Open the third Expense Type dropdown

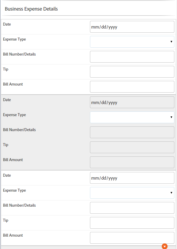tap(132, 193)
